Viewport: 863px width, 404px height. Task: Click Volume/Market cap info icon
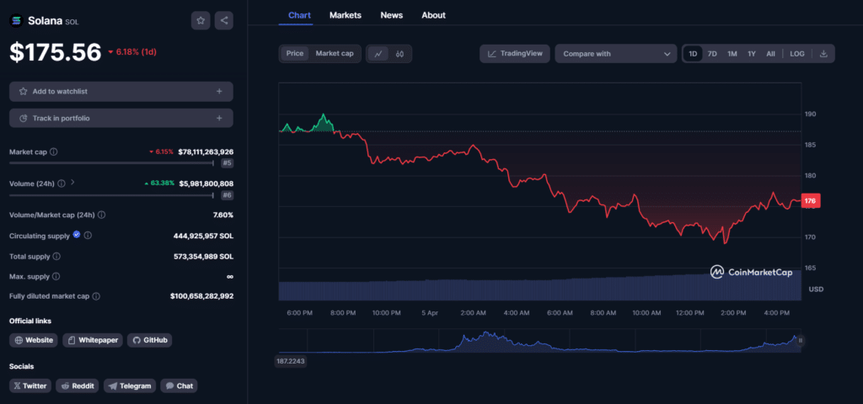101,215
